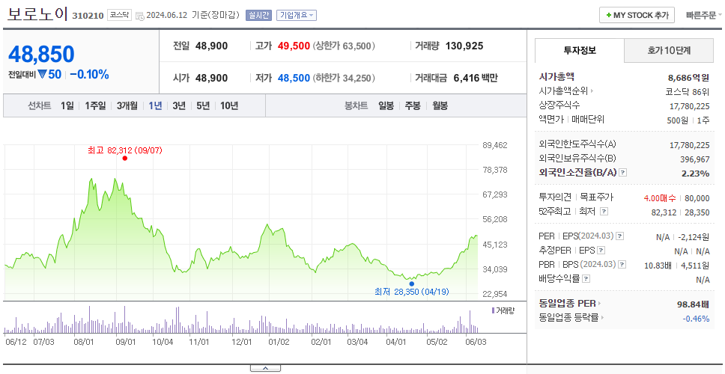Click the 실시간 button
This screenshot has width=725, height=374.
click(x=259, y=15)
